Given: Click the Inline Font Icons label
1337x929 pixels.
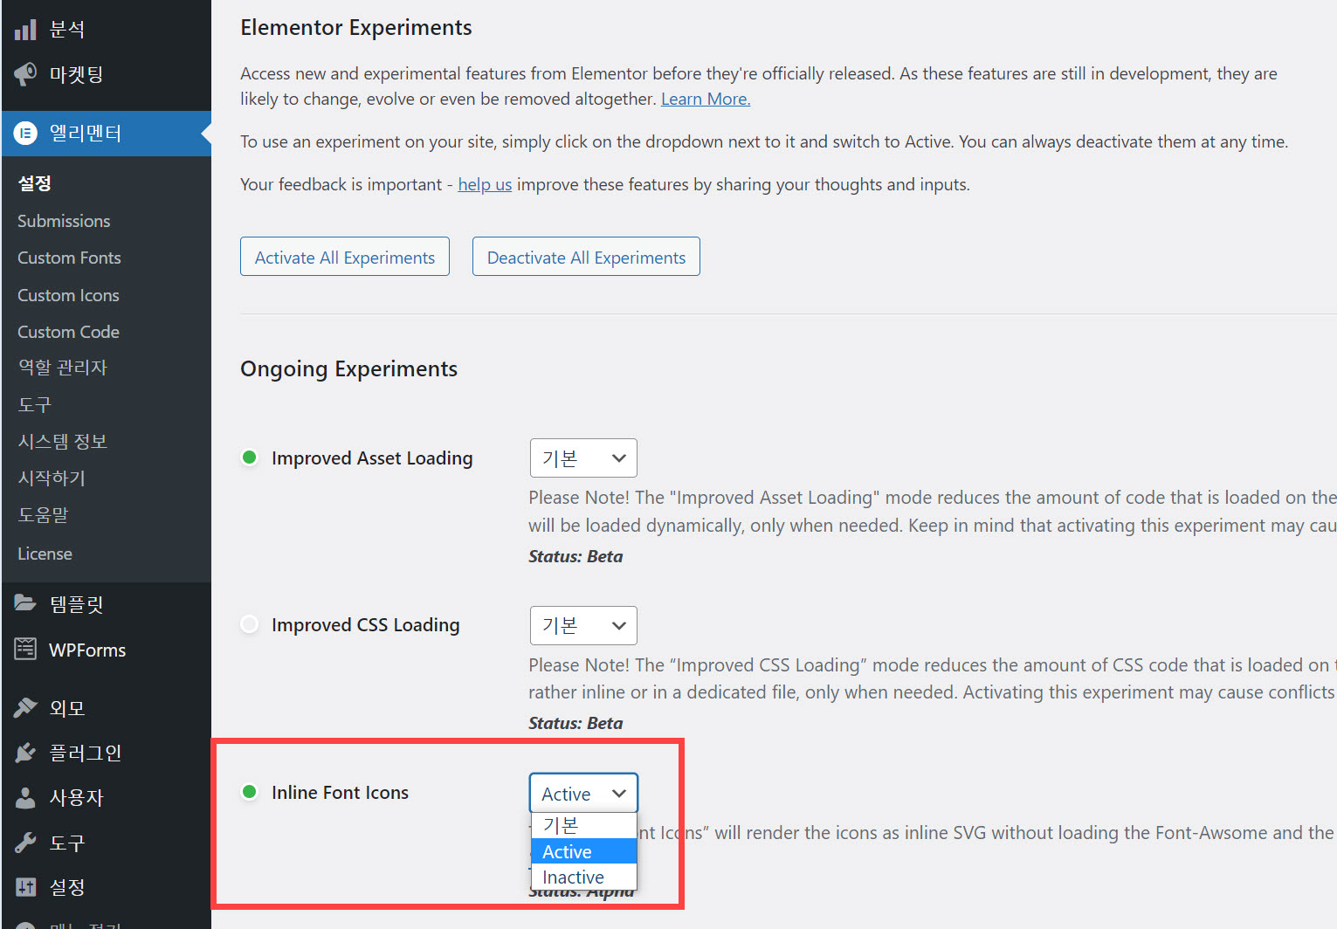Looking at the screenshot, I should click(x=340, y=793).
